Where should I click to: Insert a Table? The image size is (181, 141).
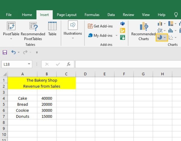pyautogui.click(x=52, y=29)
